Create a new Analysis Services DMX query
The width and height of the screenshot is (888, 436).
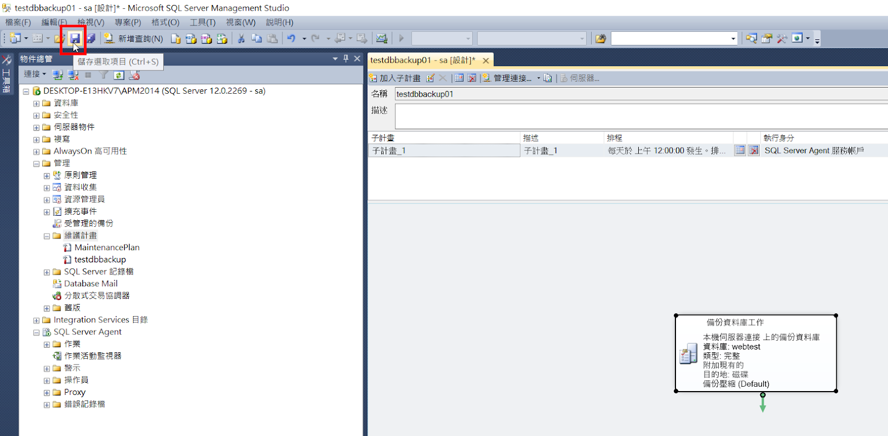(206, 38)
